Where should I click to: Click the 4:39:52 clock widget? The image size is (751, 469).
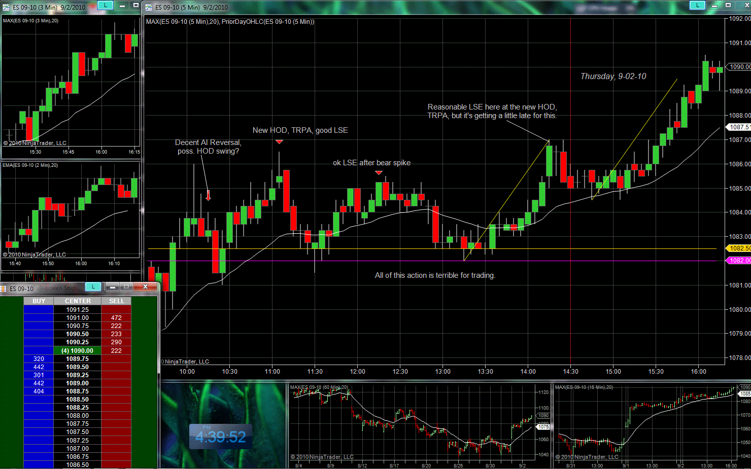pos(220,437)
